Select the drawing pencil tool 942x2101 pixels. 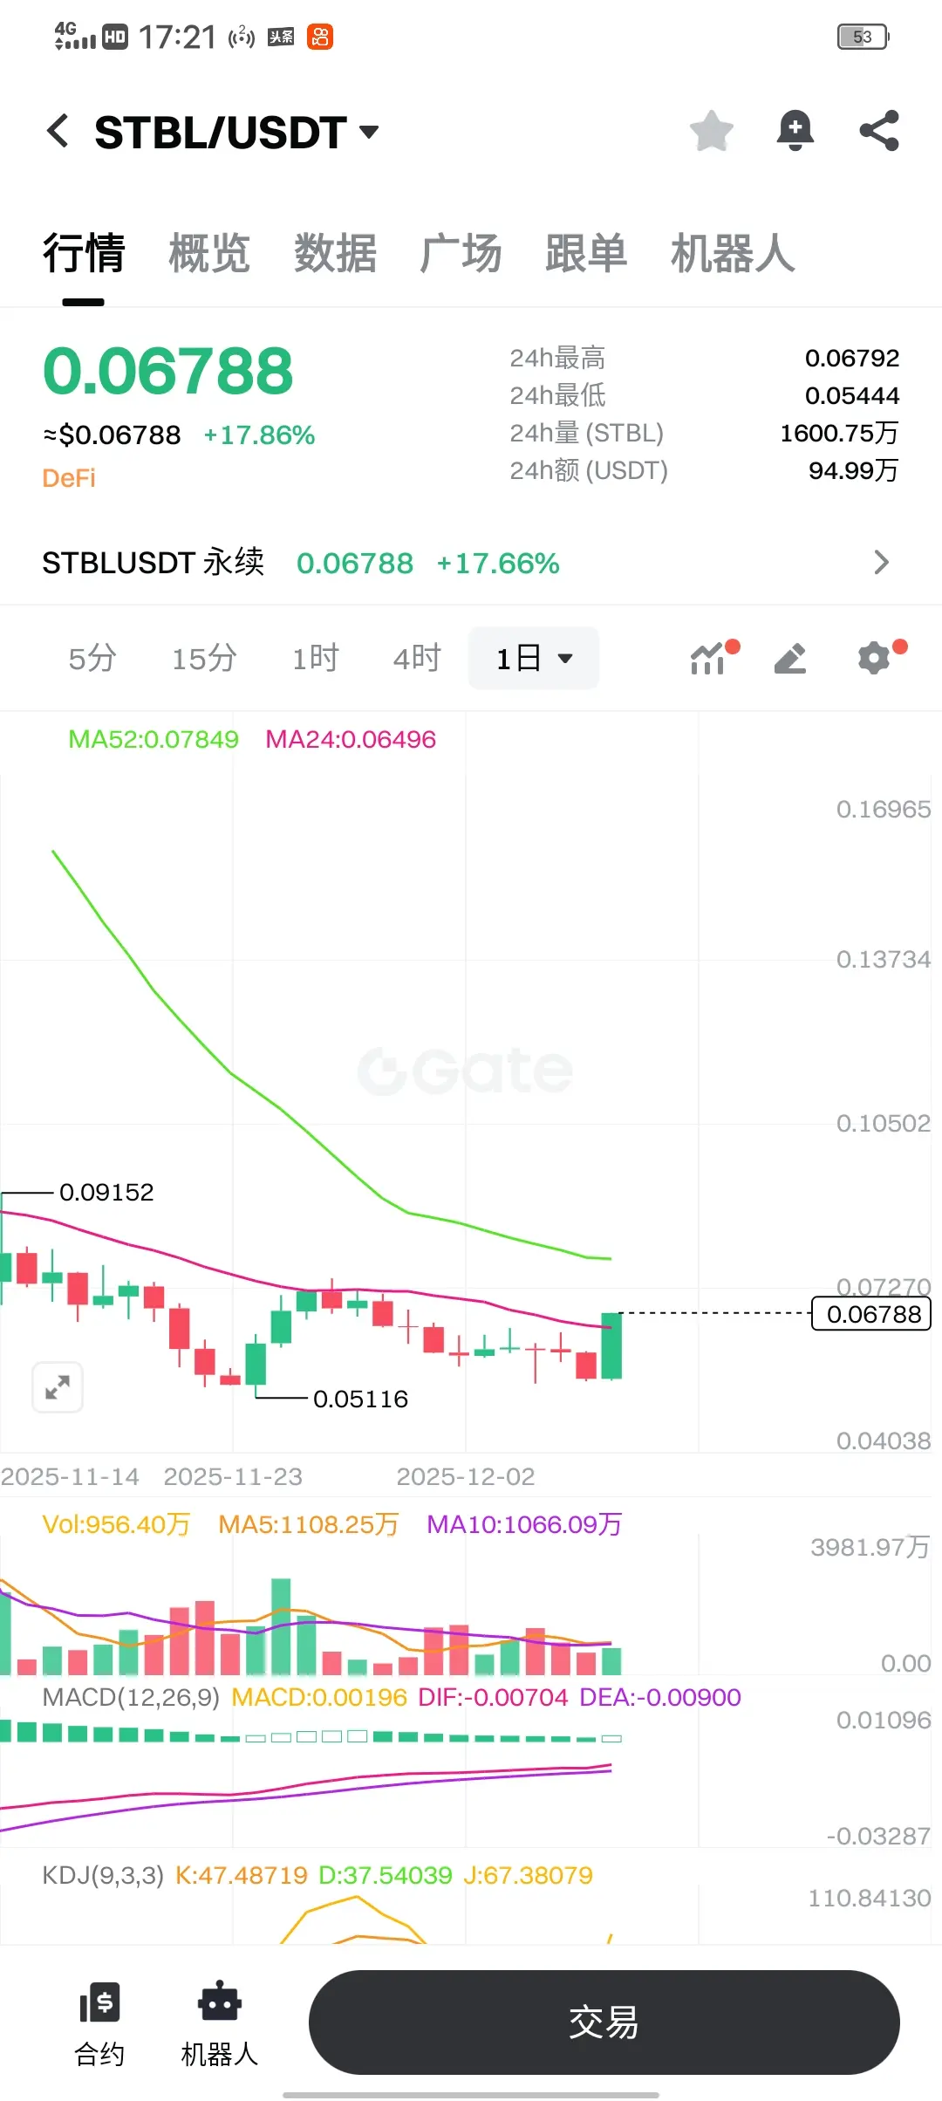tap(790, 658)
